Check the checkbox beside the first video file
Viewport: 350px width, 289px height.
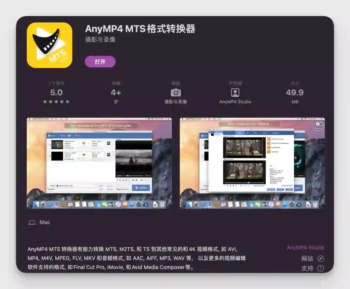pos(49,145)
